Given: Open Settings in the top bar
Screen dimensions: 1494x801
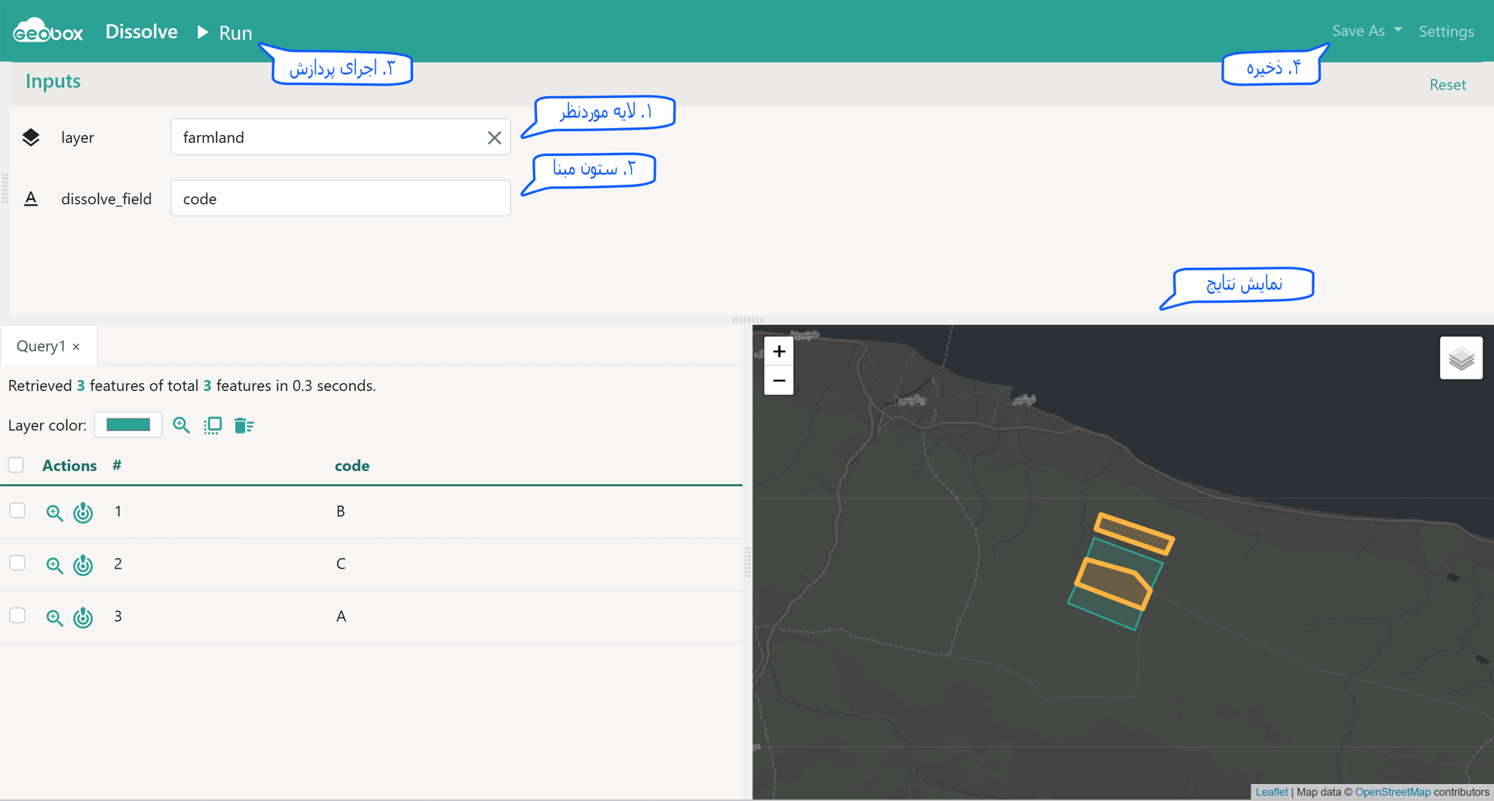Looking at the screenshot, I should 1446,32.
